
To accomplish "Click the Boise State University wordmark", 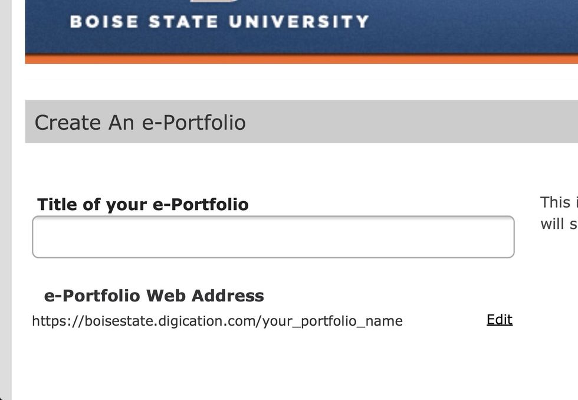I will [x=219, y=22].
